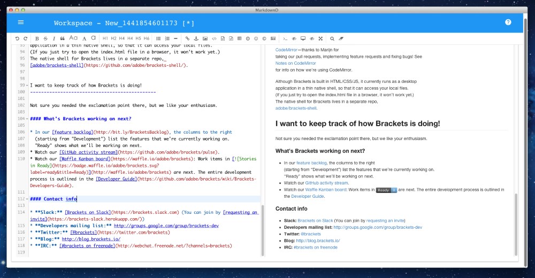The height and width of the screenshot is (278, 535).
Task: Open the adobe/brackets-shell link in the preview
Action: pyautogui.click(x=296, y=108)
